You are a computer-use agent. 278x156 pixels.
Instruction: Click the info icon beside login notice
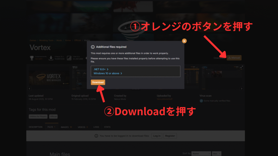click(x=96, y=136)
